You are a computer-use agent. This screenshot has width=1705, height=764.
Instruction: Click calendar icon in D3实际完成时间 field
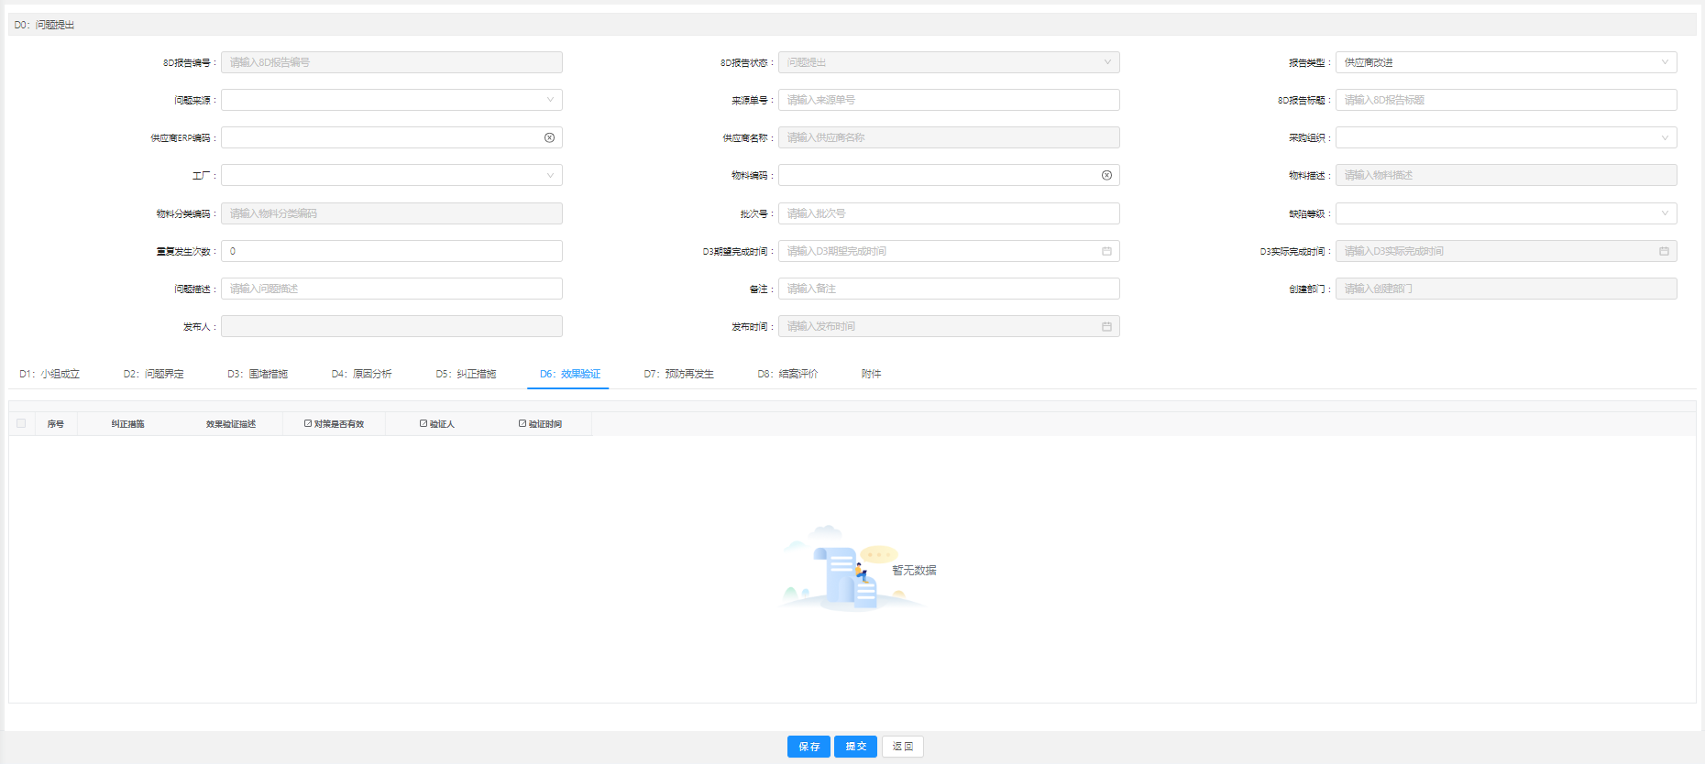point(1664,251)
